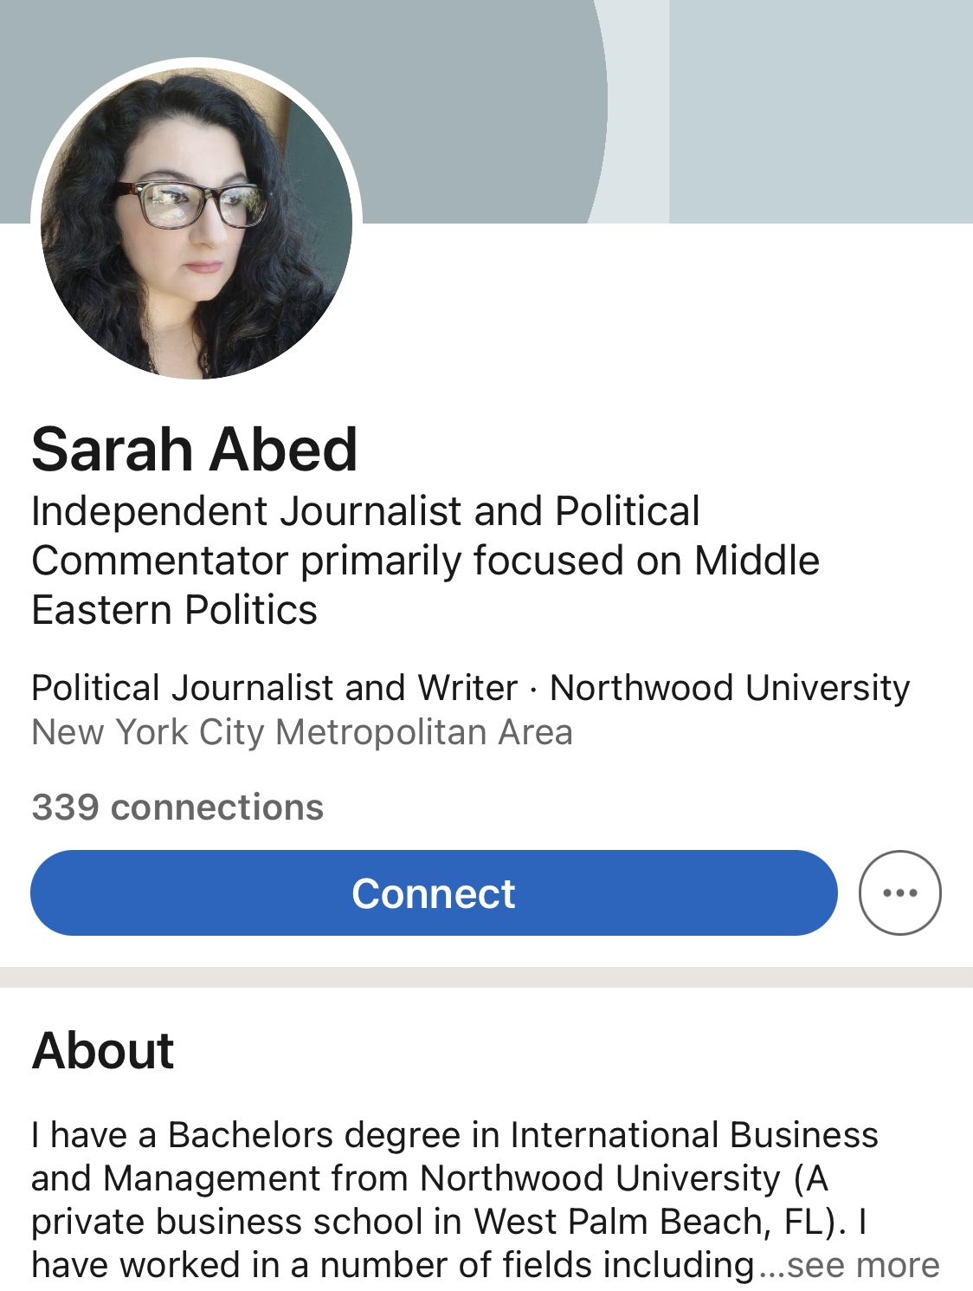Click the light panel of the cover banner
Image resolution: width=973 pixels, height=1291 pixels.
click(x=821, y=111)
